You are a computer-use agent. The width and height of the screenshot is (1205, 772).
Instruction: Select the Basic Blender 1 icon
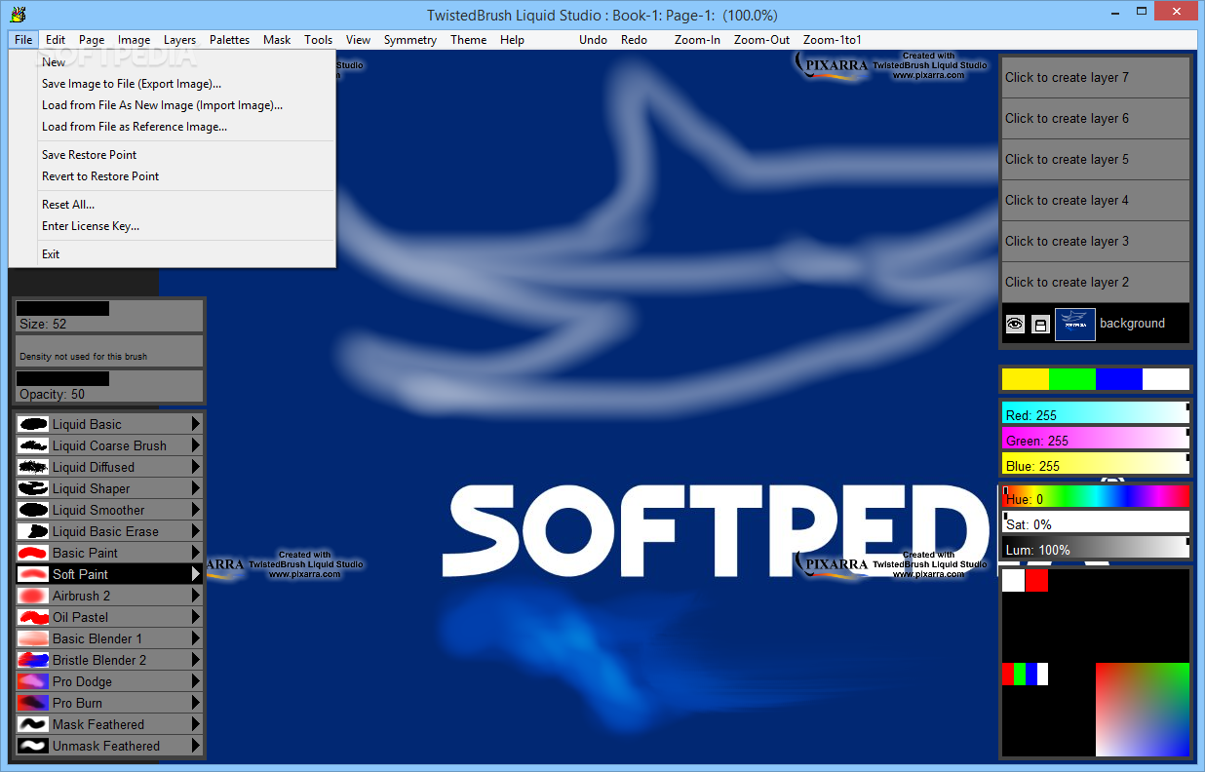[33, 638]
